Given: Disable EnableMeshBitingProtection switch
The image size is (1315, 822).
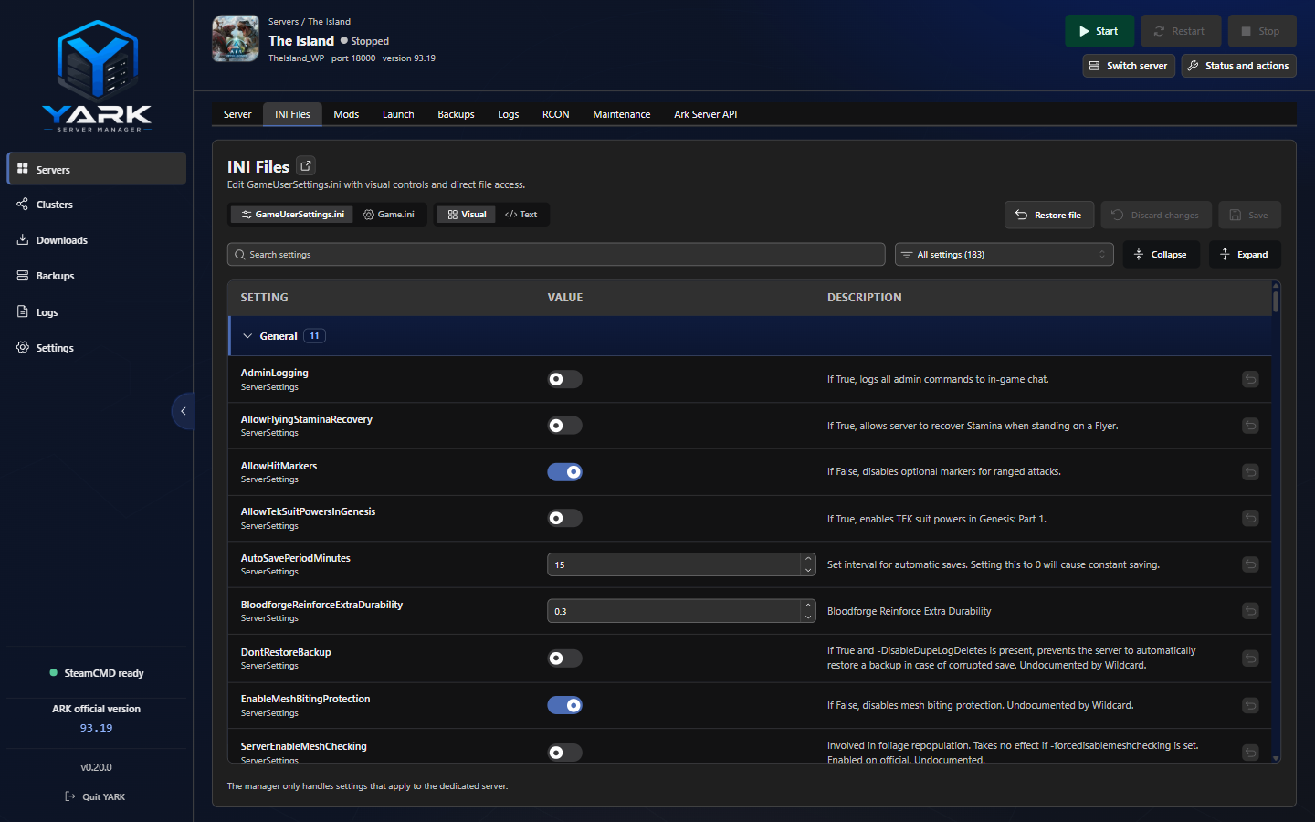Looking at the screenshot, I should pyautogui.click(x=564, y=705).
